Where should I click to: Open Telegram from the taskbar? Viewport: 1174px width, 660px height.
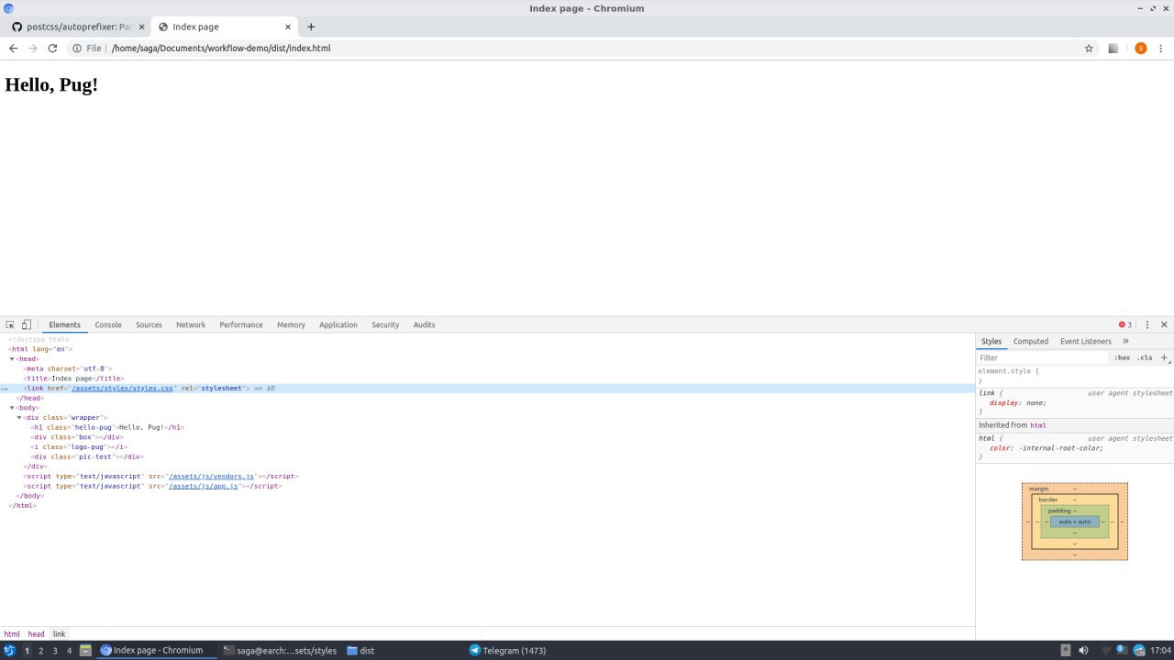coord(507,650)
